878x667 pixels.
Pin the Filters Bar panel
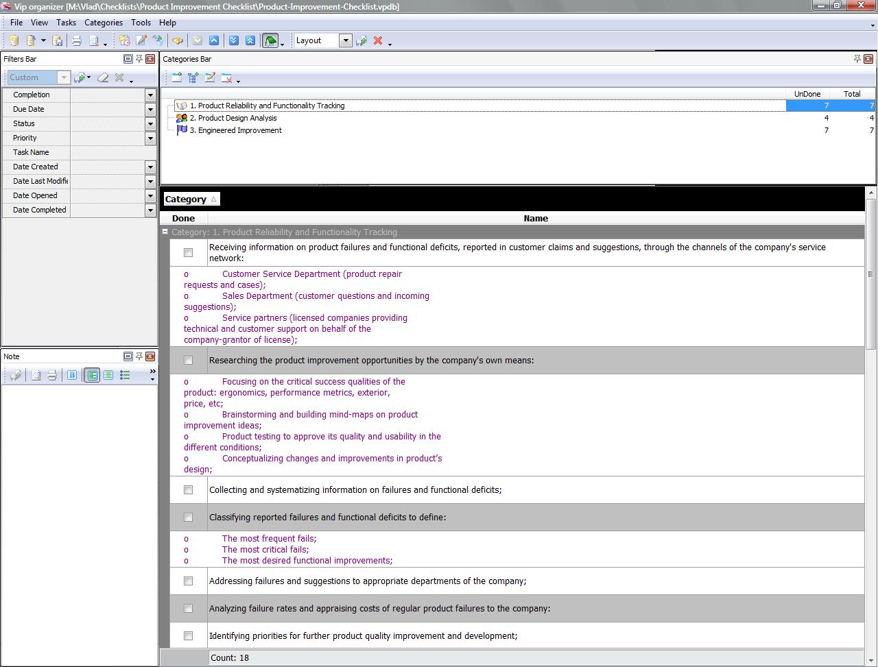click(x=139, y=59)
